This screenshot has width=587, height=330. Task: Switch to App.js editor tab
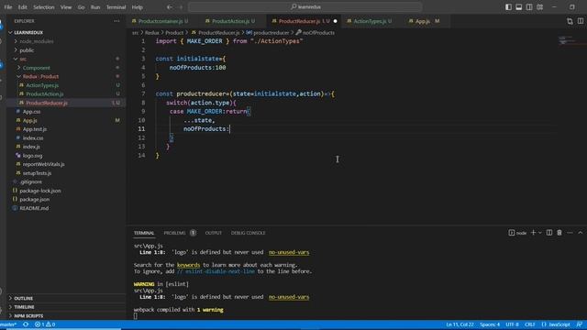423,21
